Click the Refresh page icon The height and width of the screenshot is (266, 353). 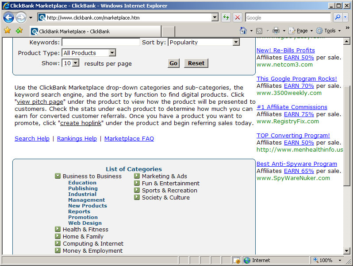click(226, 17)
